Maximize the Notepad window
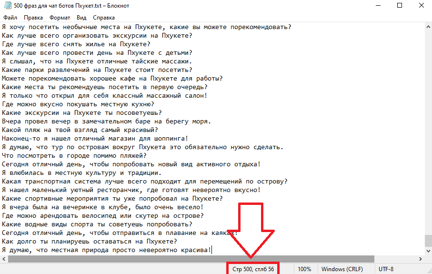This screenshot has width=432, height=274. [x=399, y=6]
